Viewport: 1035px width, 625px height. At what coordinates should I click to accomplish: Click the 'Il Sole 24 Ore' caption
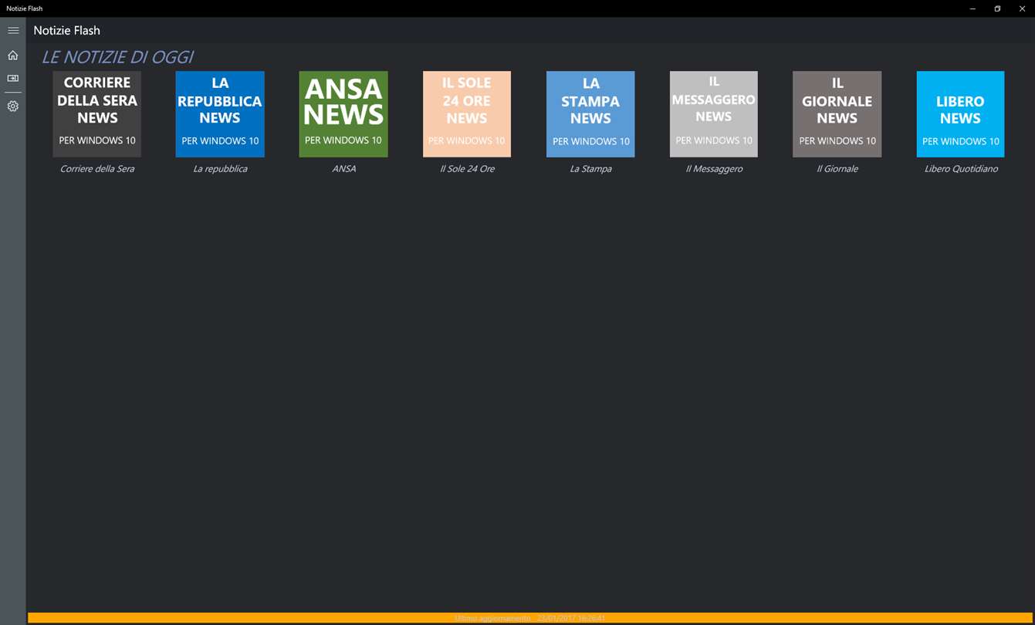click(x=467, y=169)
